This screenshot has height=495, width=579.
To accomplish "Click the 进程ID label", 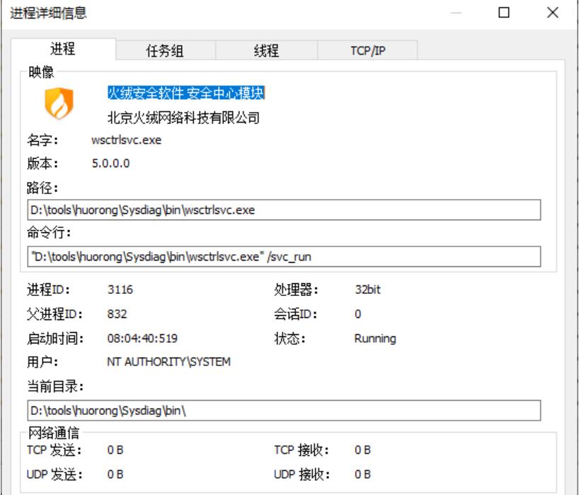I will coord(48,290).
